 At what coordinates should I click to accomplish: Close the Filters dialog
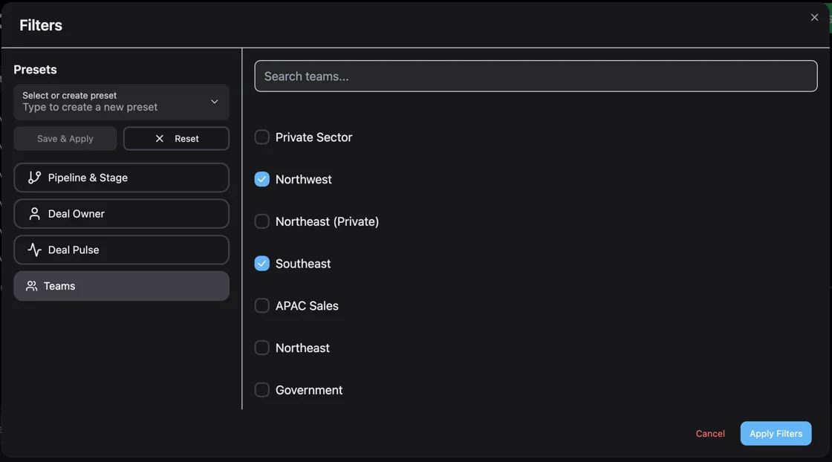coord(814,17)
